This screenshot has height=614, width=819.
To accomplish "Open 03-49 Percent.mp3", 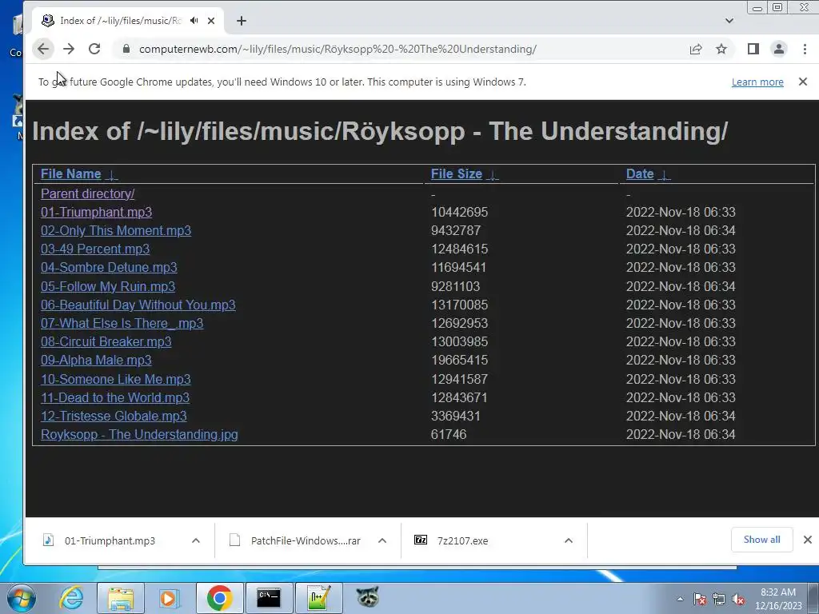I will [x=95, y=249].
